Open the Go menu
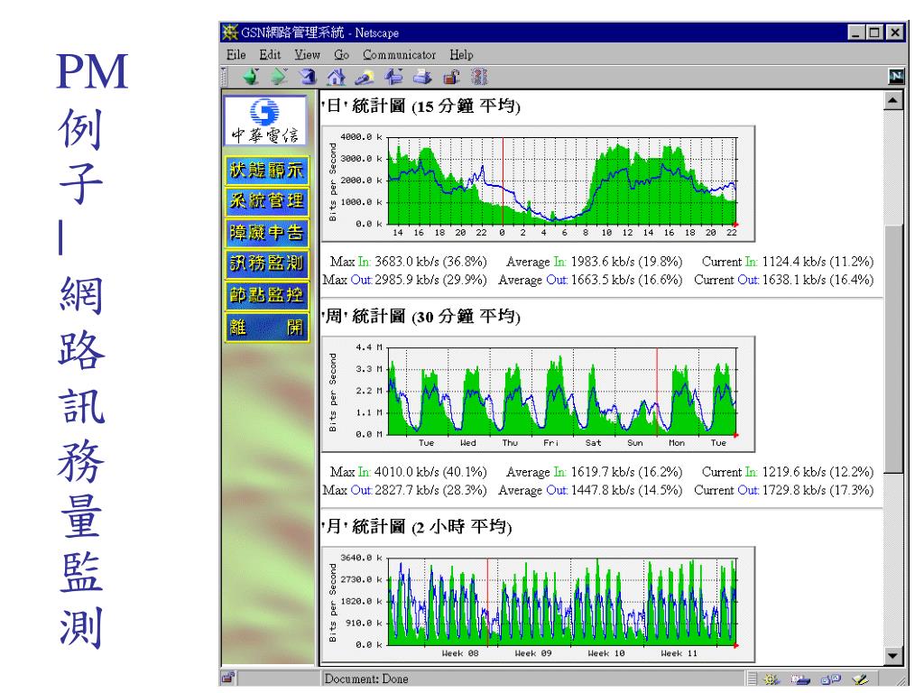 (x=341, y=55)
